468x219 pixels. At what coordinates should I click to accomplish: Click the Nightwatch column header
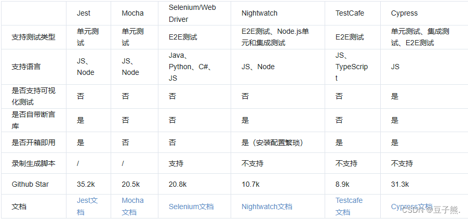259,13
